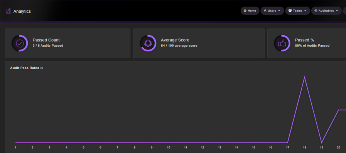Select the Passed Count summary card
Screen dimensions: 346x153
coord(68,43)
